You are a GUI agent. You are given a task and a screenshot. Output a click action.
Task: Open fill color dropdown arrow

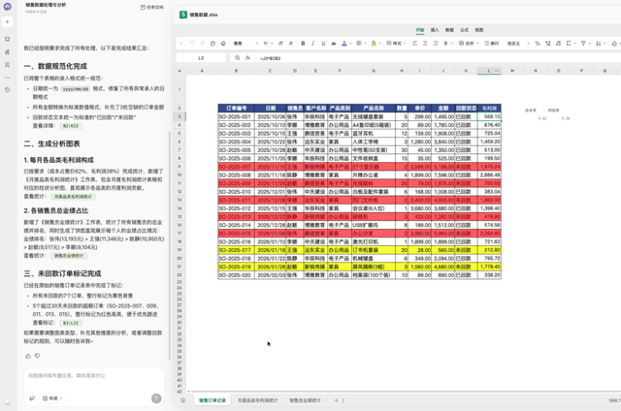(379, 44)
